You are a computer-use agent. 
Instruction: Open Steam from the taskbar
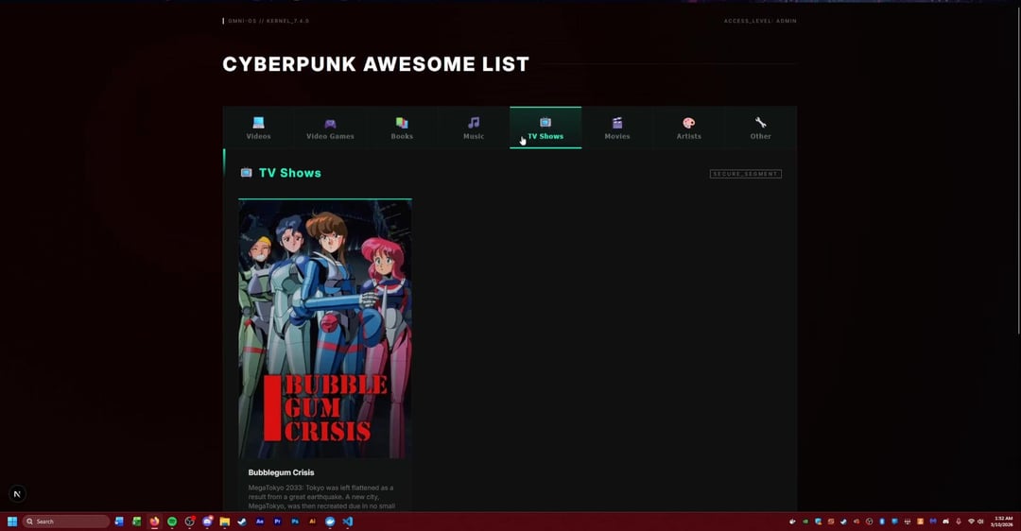[242, 522]
